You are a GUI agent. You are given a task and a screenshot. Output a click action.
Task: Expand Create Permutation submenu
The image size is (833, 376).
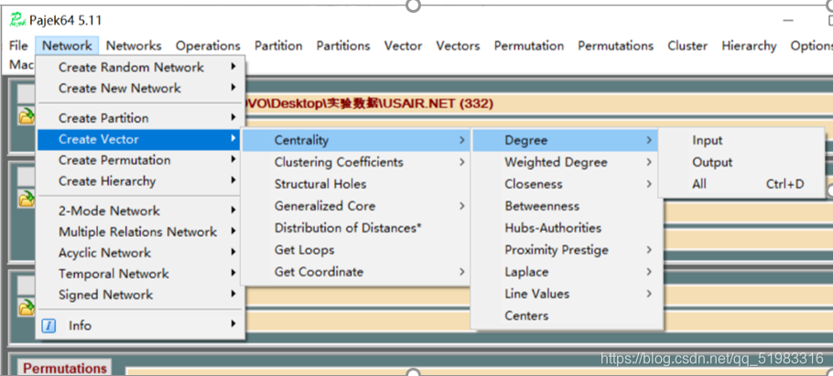coord(141,160)
